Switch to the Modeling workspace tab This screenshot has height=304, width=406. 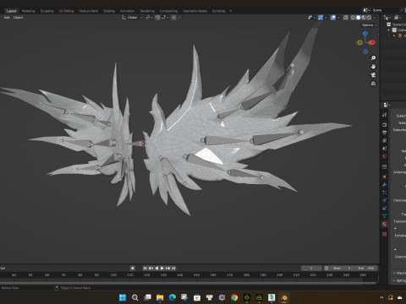pyautogui.click(x=28, y=11)
